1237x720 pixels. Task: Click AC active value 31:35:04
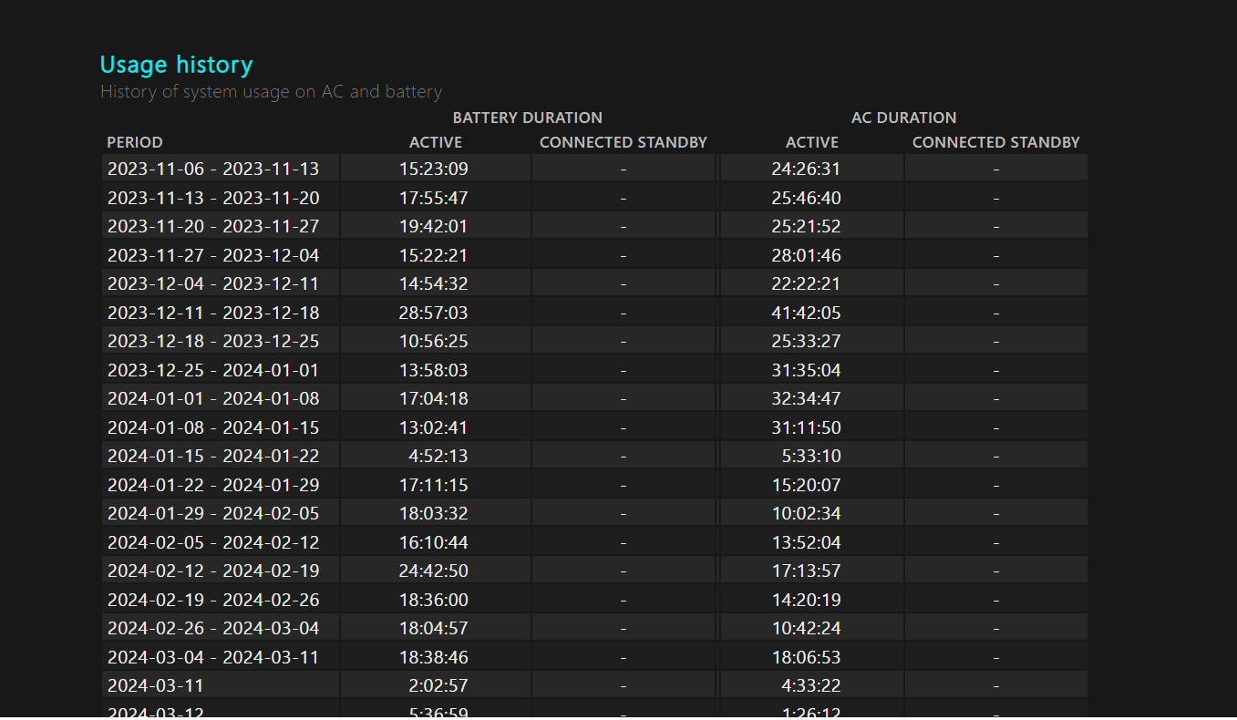(x=807, y=370)
